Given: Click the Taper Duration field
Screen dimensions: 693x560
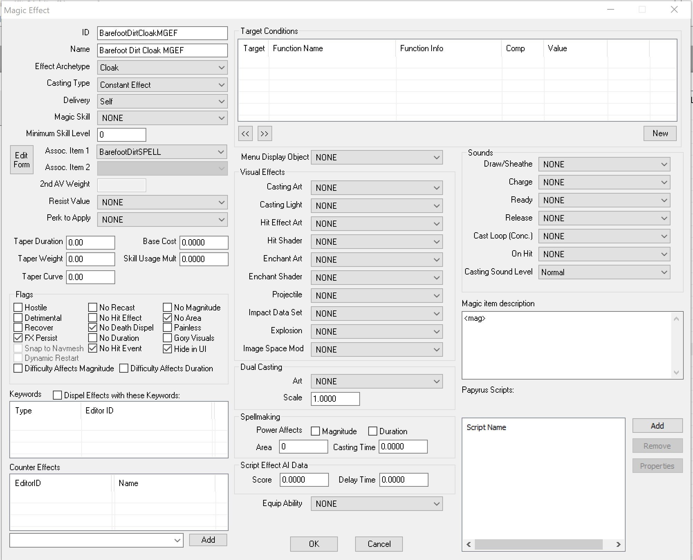Looking at the screenshot, I should [90, 242].
